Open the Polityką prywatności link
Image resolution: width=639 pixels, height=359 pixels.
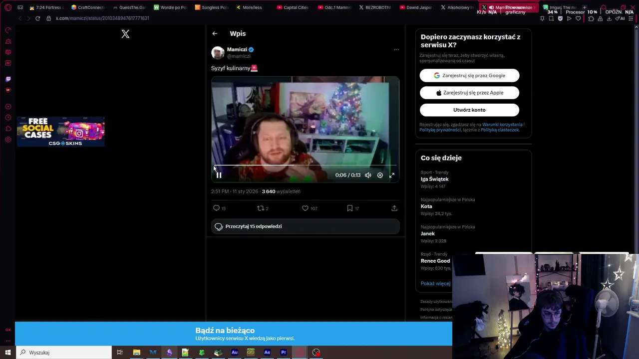coord(440,130)
